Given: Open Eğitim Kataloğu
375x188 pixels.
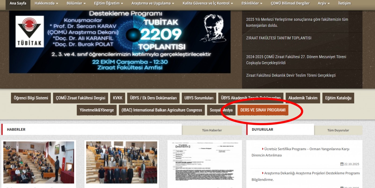Looking at the screenshot, I should (338, 98).
